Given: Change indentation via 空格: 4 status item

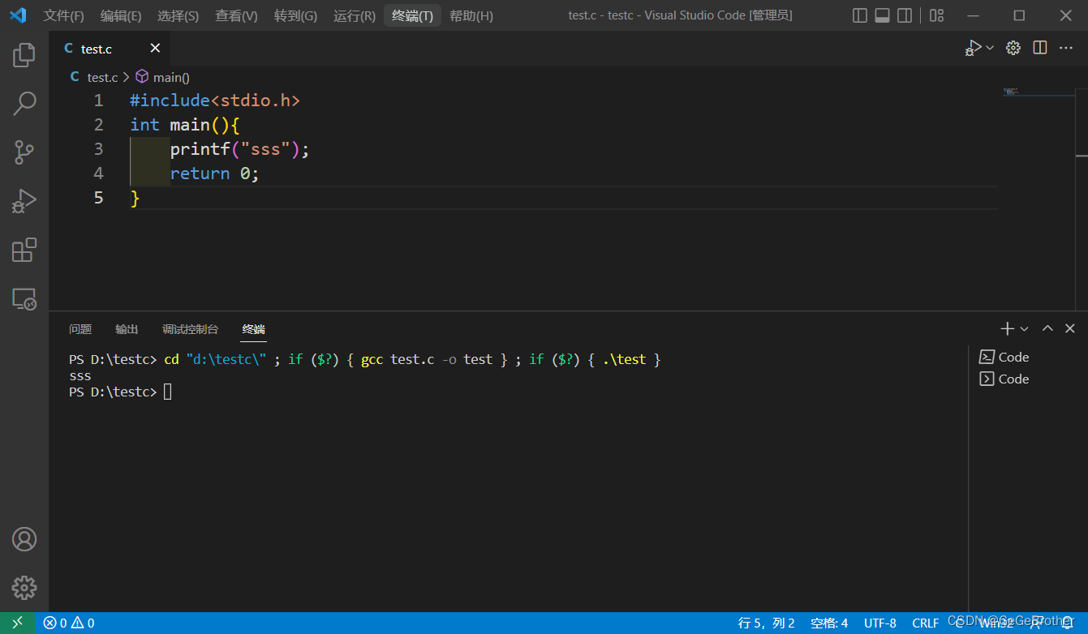Looking at the screenshot, I should 829,623.
